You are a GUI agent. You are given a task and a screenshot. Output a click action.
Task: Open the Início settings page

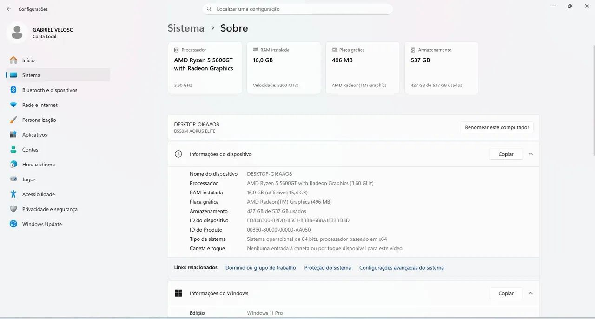pos(58,60)
